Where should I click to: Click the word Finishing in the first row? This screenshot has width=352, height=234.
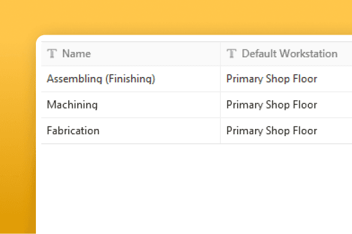130,79
